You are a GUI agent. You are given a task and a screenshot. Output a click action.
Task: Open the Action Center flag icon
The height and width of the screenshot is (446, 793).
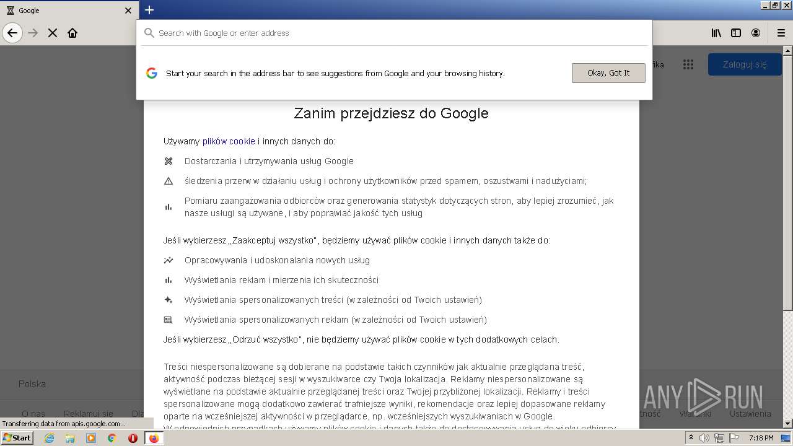[x=734, y=438]
